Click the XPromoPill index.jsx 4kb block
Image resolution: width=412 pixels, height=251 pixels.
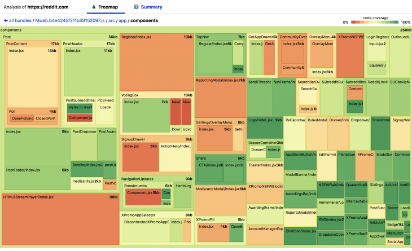click(213, 232)
